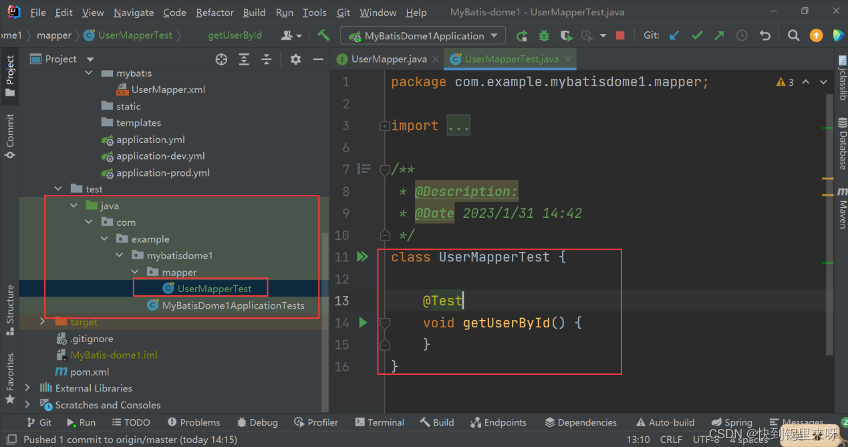848x447 pixels.
Task: Click Git Push green arrow
Action: (x=719, y=35)
